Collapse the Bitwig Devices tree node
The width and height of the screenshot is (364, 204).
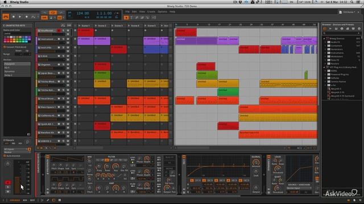tap(325, 39)
